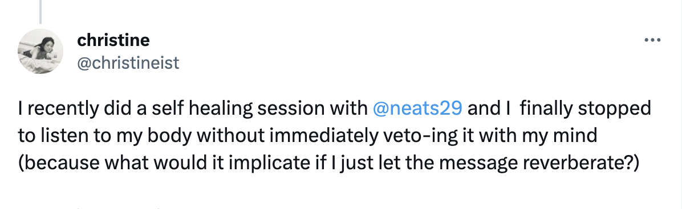The width and height of the screenshot is (682, 209).
Task: Open the display name christine profile
Action: click(113, 40)
